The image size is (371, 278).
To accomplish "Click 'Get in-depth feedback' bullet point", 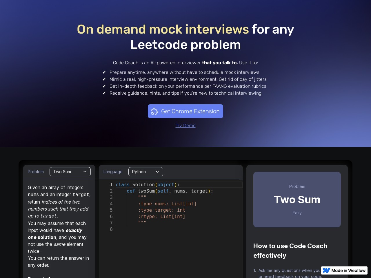I will (x=188, y=86).
